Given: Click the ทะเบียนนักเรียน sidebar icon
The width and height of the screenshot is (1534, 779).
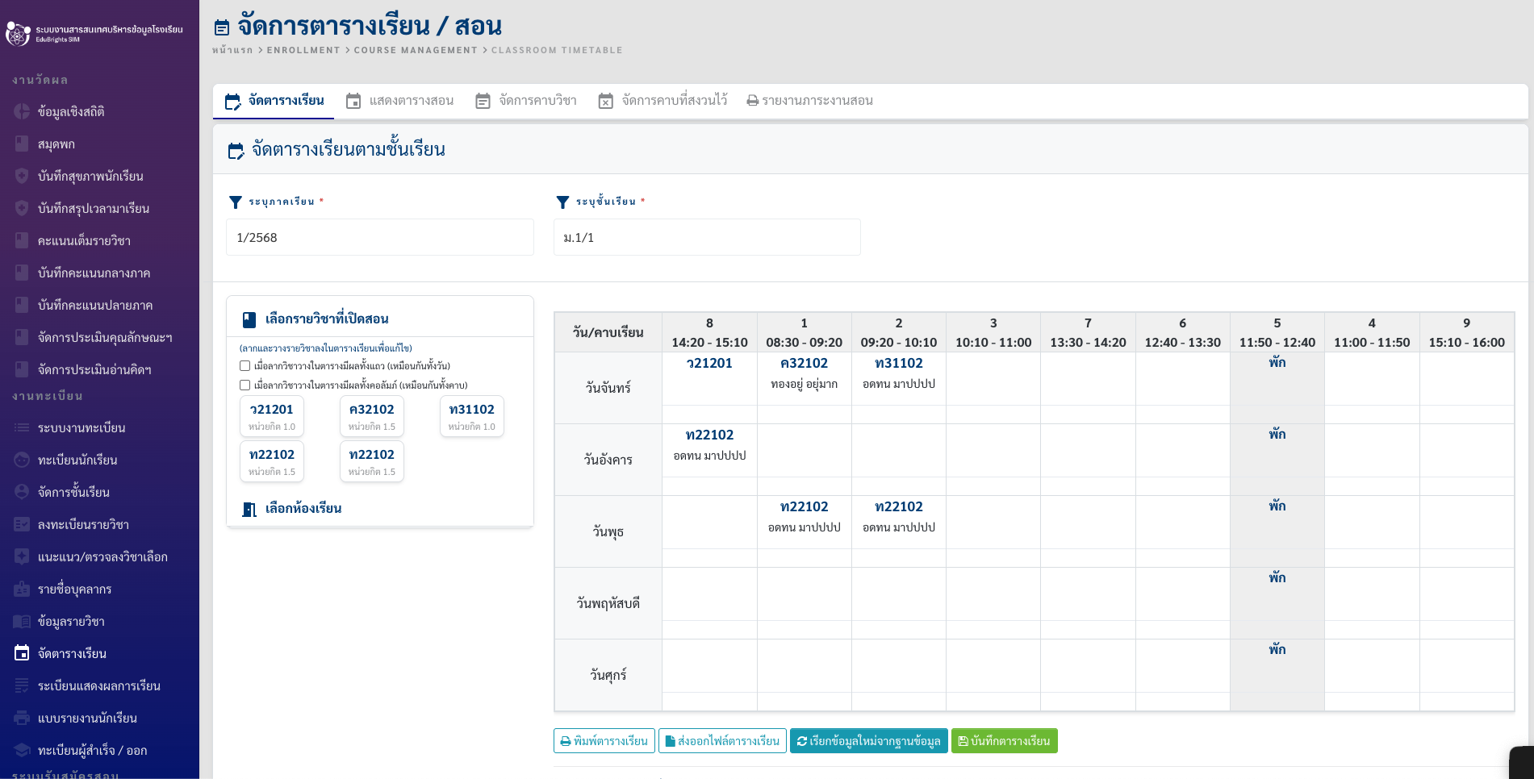Looking at the screenshot, I should tap(22, 460).
